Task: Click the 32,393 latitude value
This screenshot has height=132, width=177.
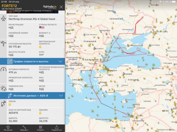Action: pyautogui.click(x=13, y=121)
